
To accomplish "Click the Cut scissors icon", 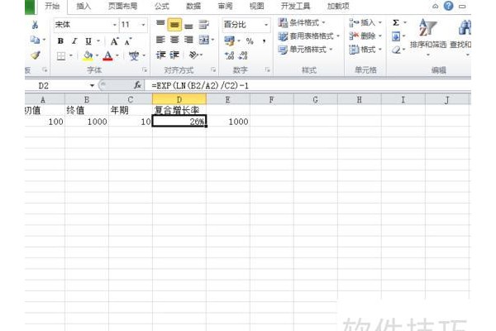I will tap(35, 25).
